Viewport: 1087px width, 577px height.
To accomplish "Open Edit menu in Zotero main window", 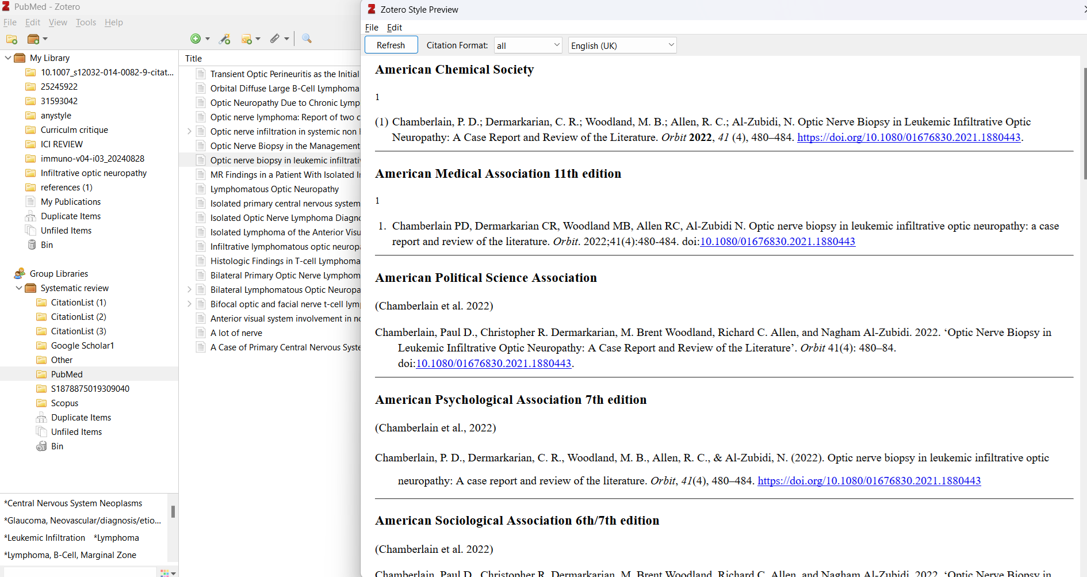I will (33, 22).
